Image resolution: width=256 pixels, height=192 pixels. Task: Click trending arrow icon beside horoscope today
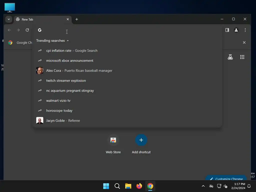40,110
